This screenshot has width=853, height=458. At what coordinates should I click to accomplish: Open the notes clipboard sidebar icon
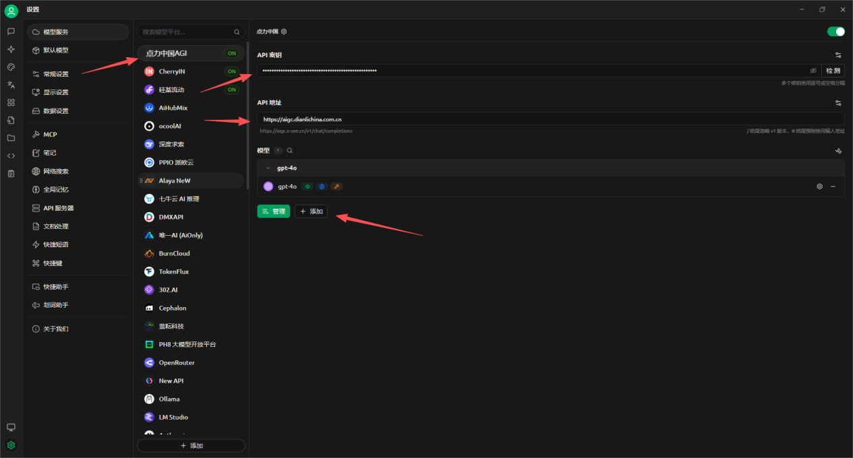coord(11,173)
